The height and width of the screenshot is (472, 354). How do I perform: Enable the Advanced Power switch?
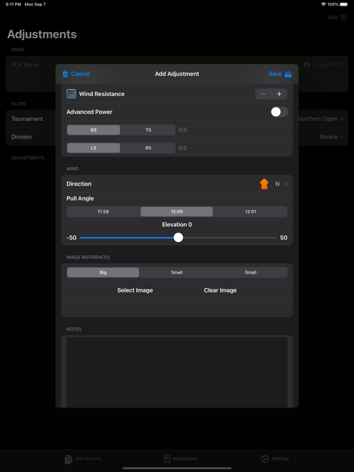point(280,112)
